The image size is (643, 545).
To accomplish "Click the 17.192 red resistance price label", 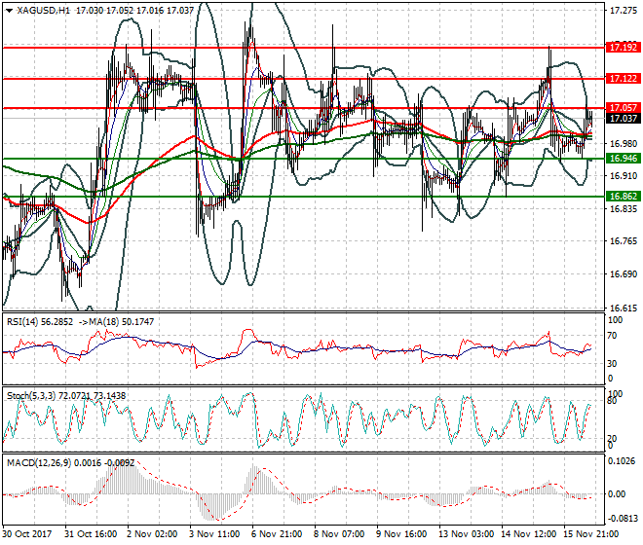I will [623, 48].
